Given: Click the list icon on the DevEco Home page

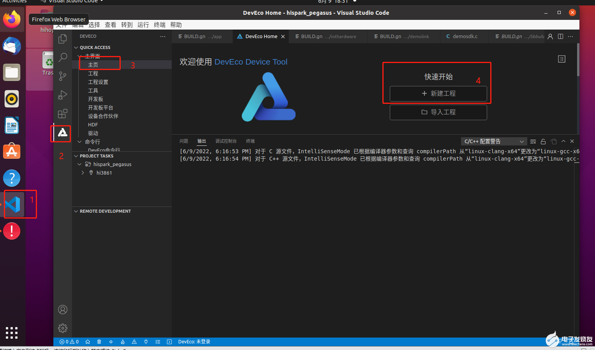Looking at the screenshot, I should [562, 59].
